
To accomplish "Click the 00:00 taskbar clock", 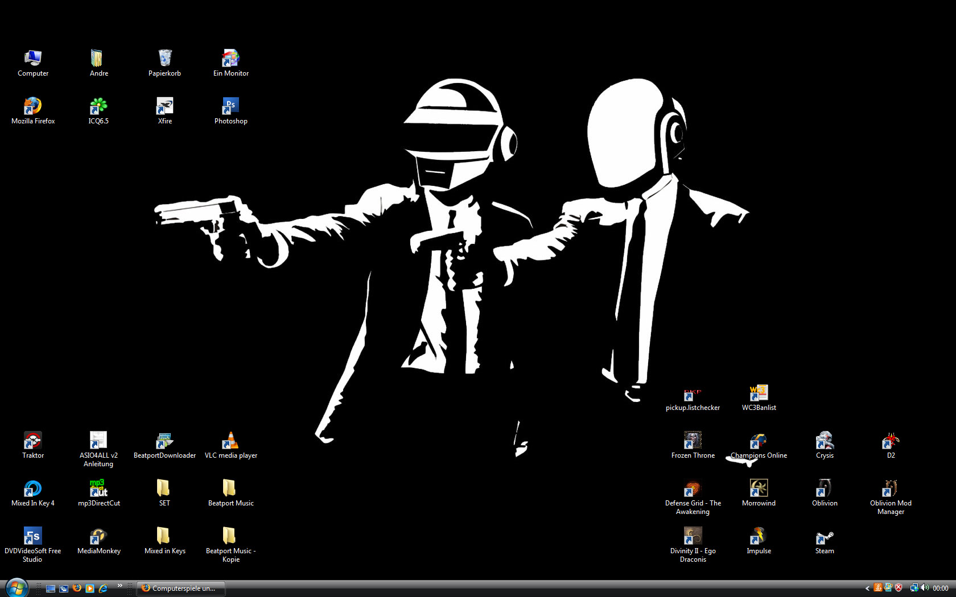I will [x=941, y=588].
